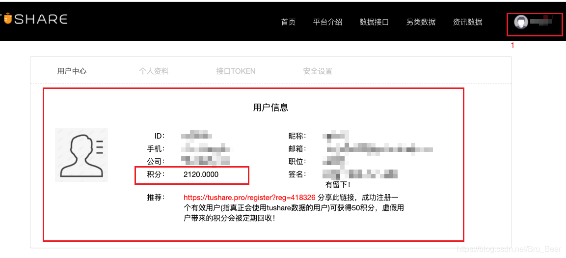Click the tushare.pro register referral link
Viewport: 566px width, 258px height.
click(x=250, y=198)
